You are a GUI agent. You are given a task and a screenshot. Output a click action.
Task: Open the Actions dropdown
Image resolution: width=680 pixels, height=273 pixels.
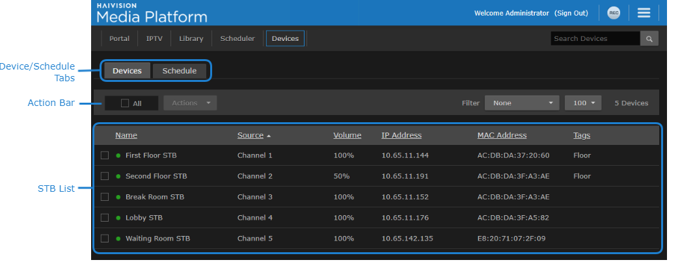pyautogui.click(x=190, y=103)
